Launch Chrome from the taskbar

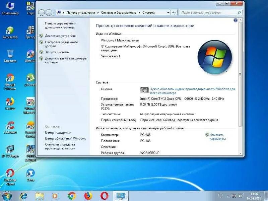(72, 196)
